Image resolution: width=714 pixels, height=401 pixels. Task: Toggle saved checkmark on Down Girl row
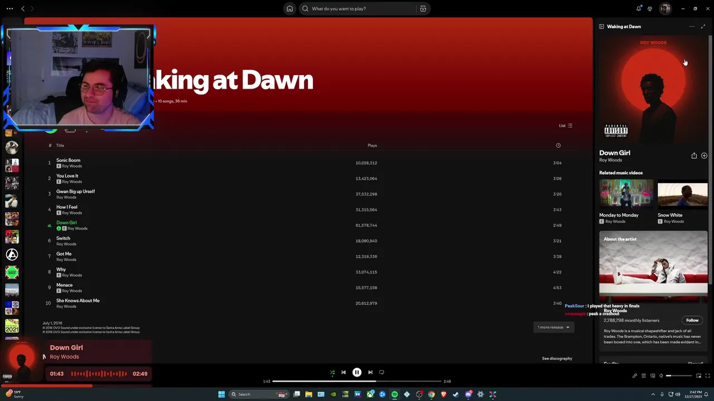coord(59,228)
